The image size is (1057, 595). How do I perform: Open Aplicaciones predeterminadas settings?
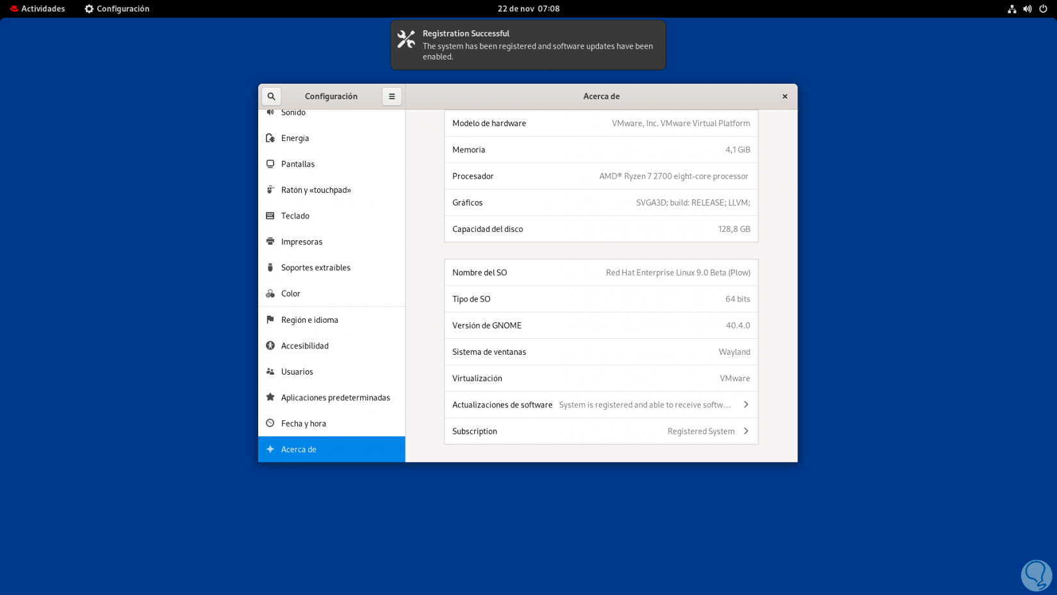[x=332, y=397]
